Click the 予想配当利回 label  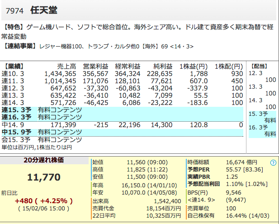(x=203, y=184)
